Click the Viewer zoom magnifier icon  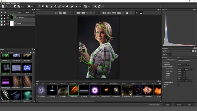(x=87, y=13)
